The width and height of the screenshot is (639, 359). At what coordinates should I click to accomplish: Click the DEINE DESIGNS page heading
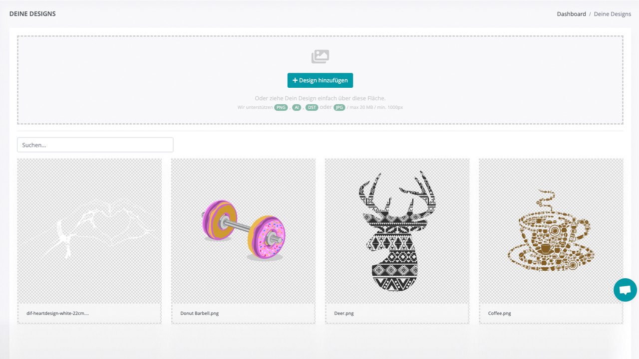pos(32,14)
